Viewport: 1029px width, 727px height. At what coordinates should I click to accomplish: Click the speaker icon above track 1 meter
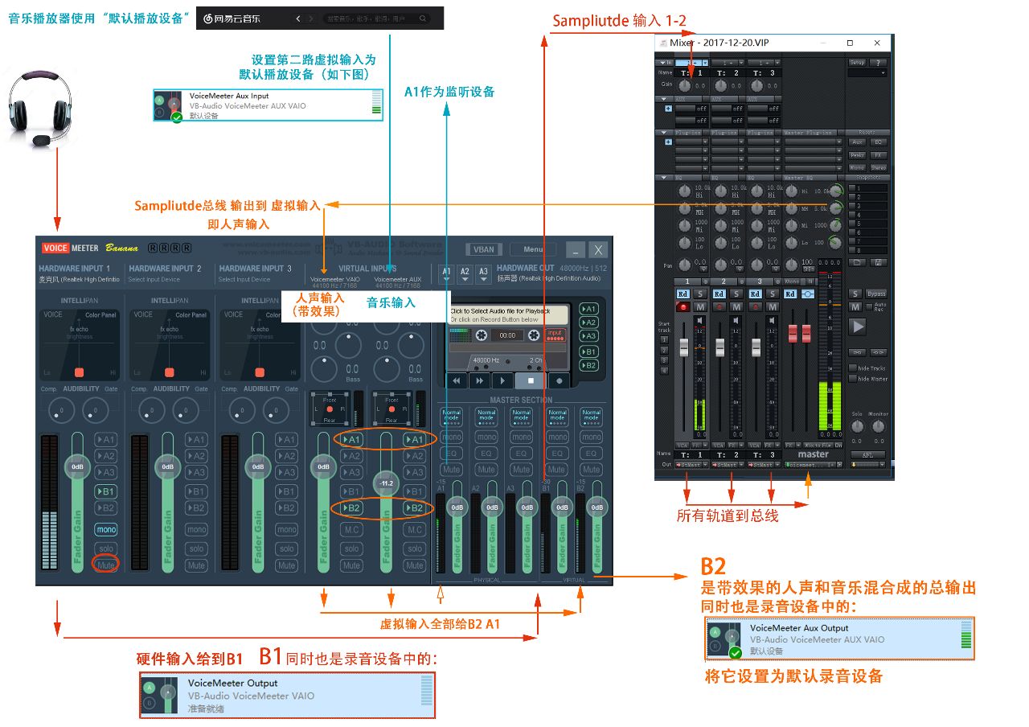699,320
